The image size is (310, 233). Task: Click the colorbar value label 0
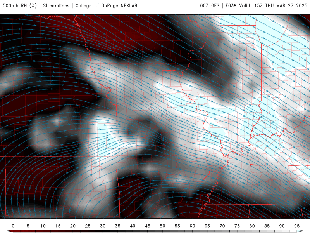pos(13,226)
